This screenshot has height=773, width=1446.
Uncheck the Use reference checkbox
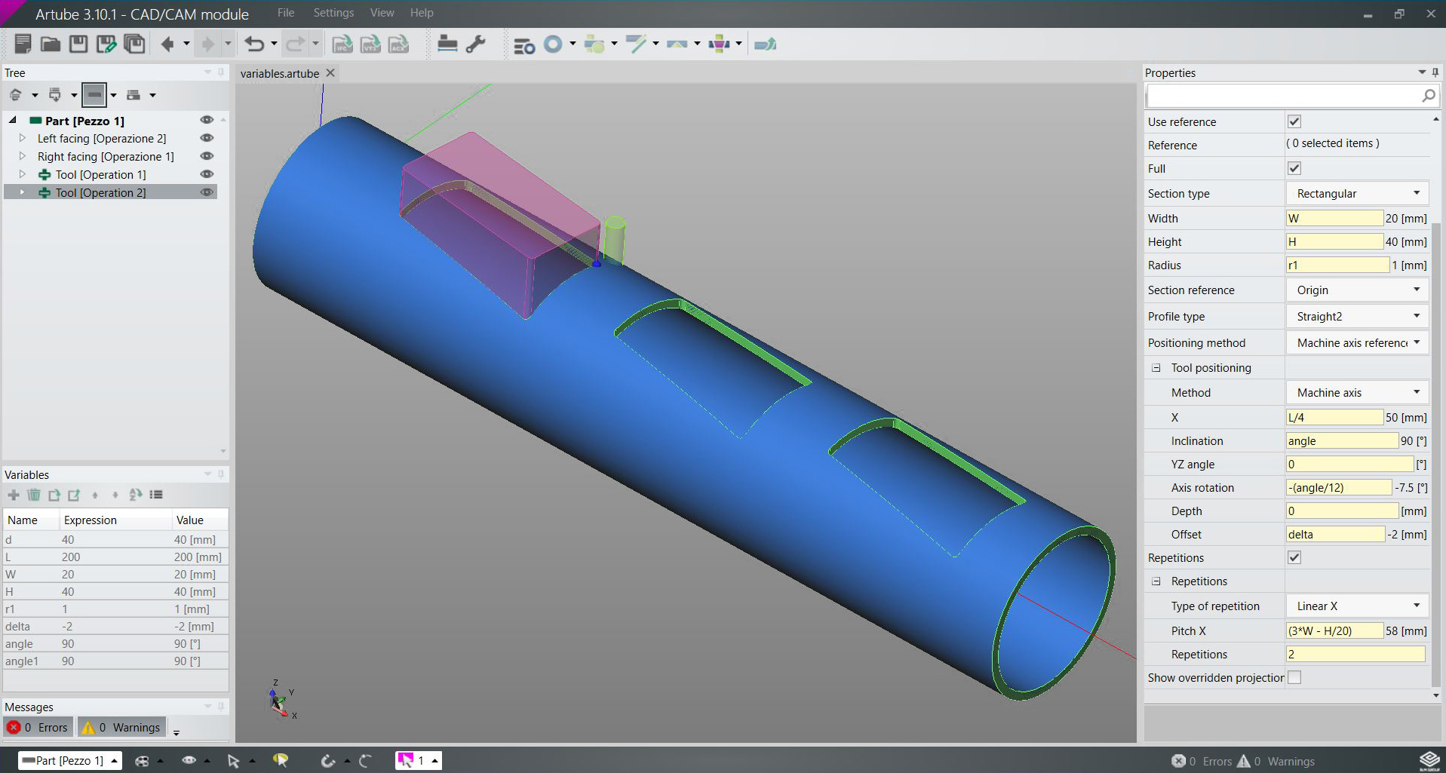point(1294,121)
